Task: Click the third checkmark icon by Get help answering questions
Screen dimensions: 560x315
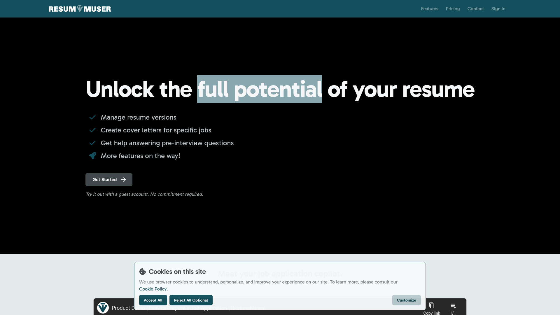Action: click(92, 143)
